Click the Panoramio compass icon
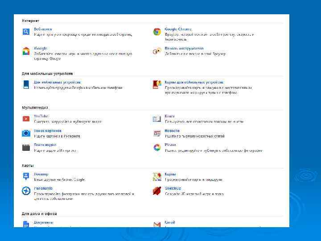 (x=26, y=191)
